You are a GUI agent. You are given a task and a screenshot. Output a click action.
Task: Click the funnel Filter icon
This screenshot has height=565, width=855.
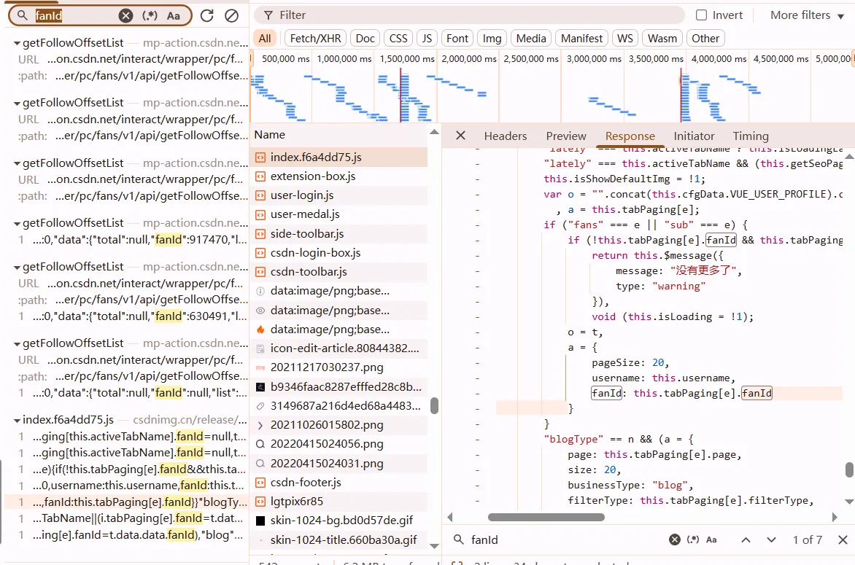tap(268, 15)
